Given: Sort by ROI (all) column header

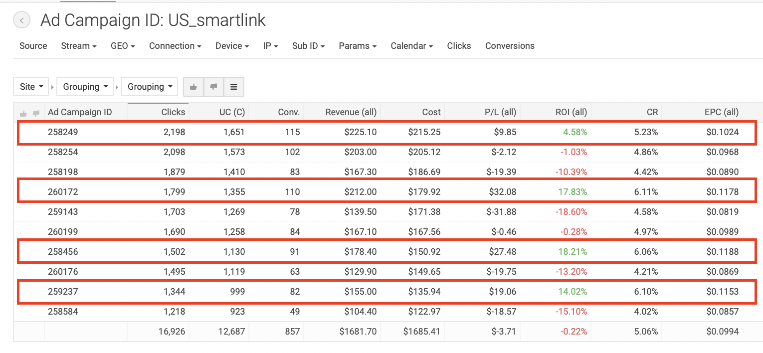Looking at the screenshot, I should point(571,112).
